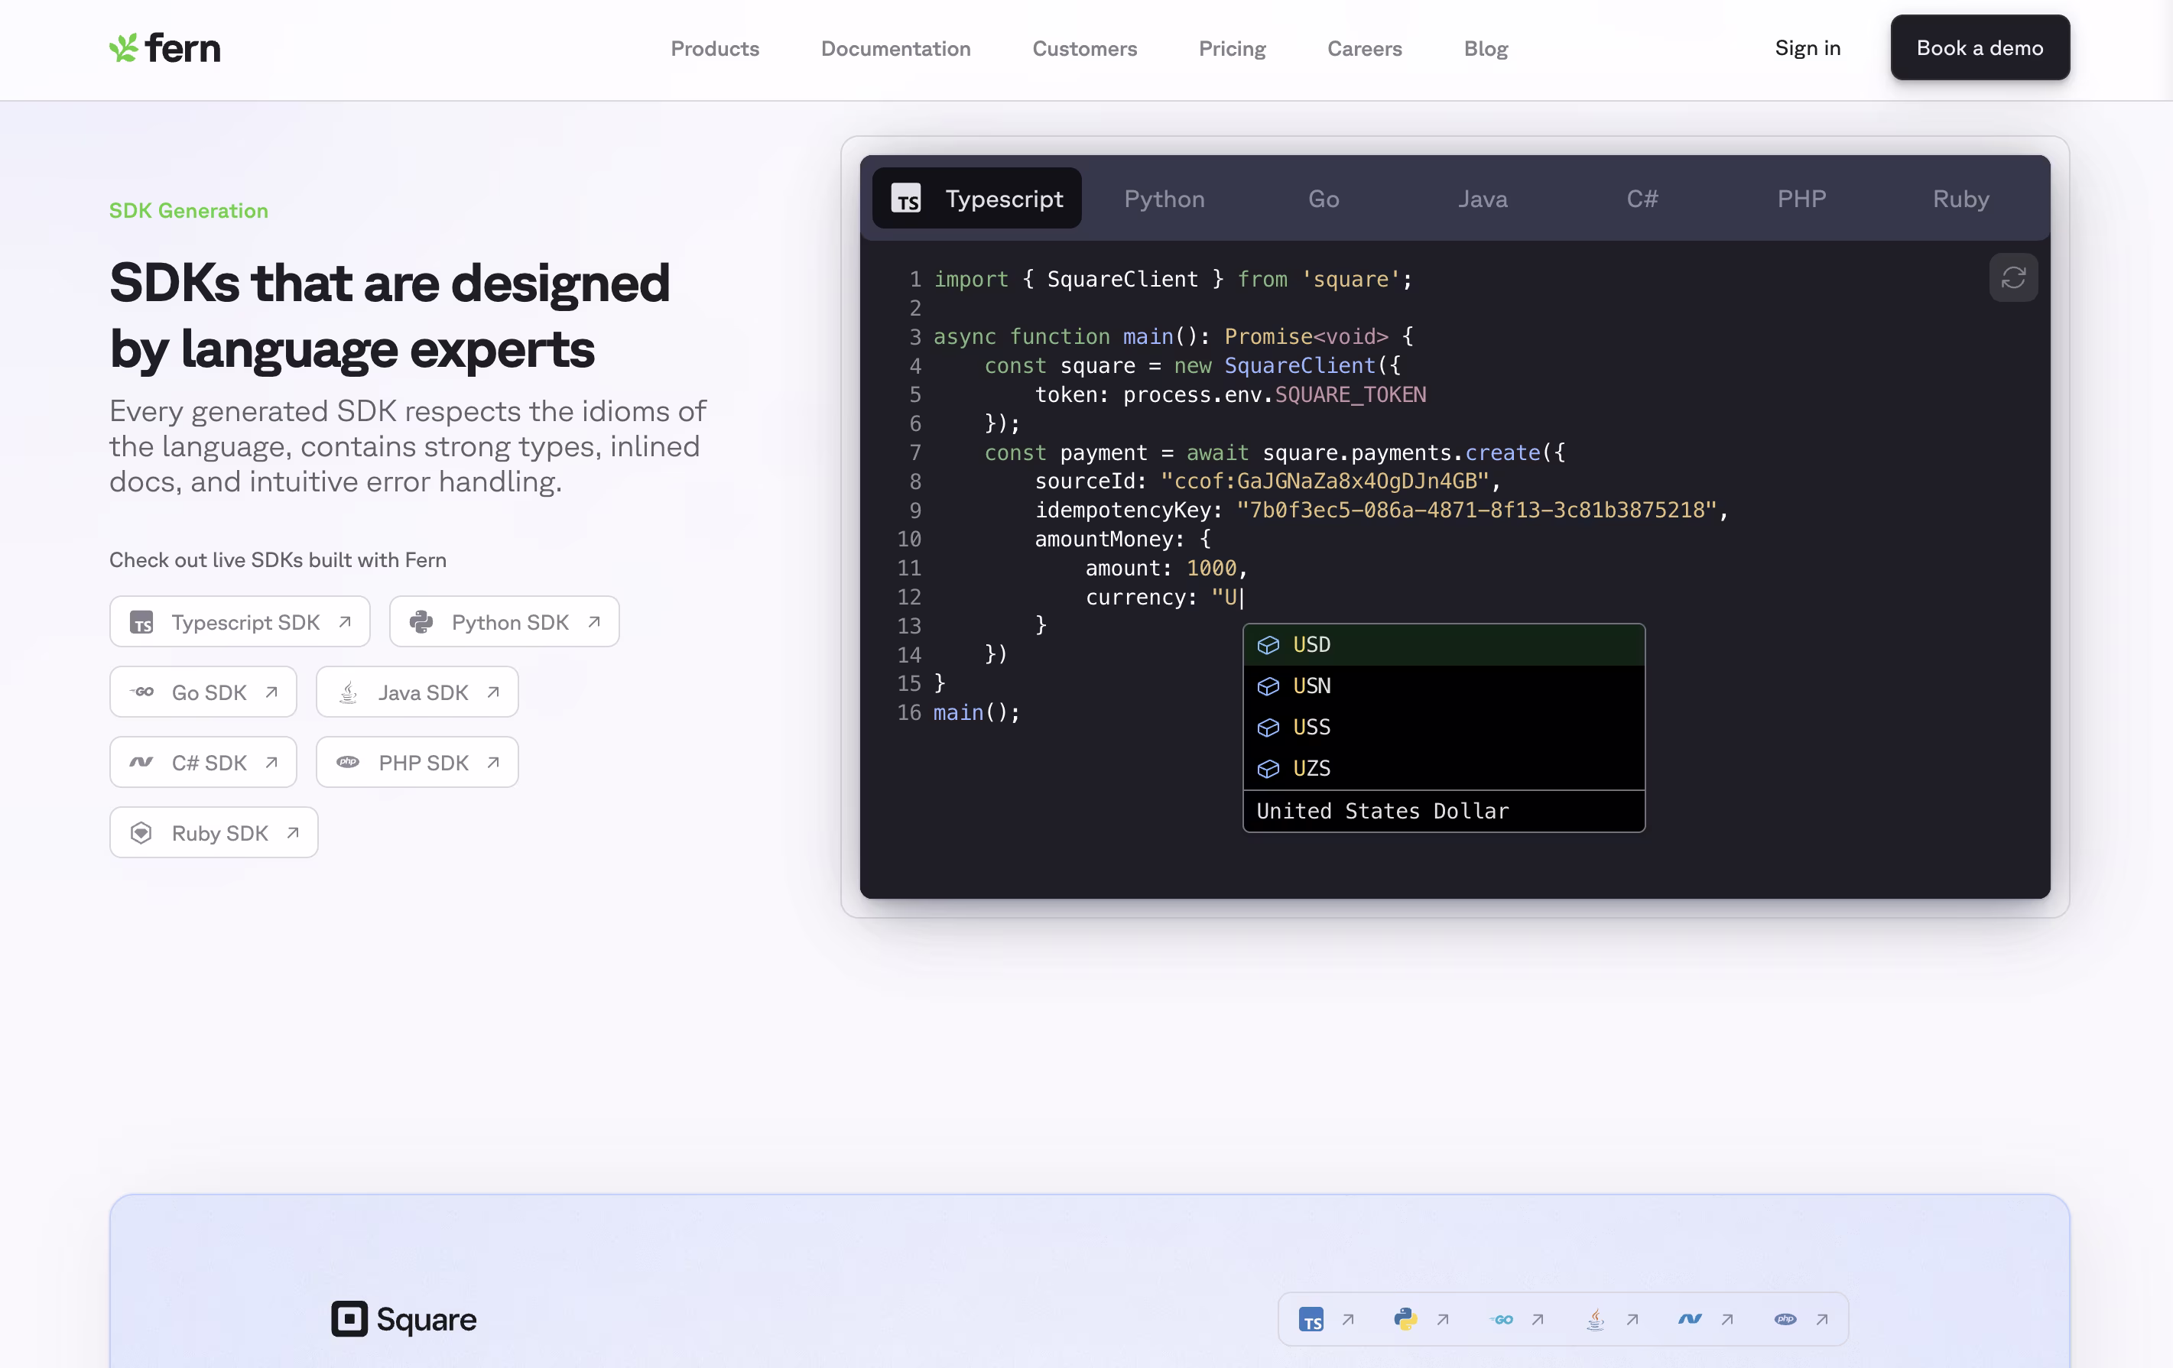The width and height of the screenshot is (2173, 1368).
Task: Click the Java cup icon in the bottom row
Action: [x=1596, y=1318]
